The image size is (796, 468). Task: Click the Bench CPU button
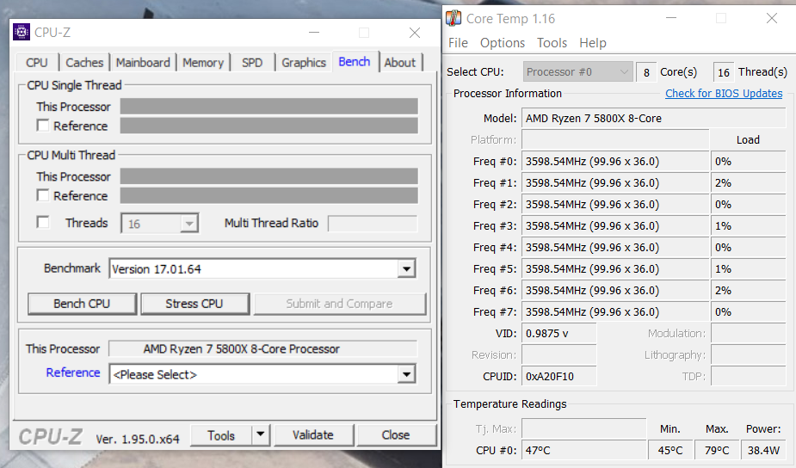tap(82, 304)
